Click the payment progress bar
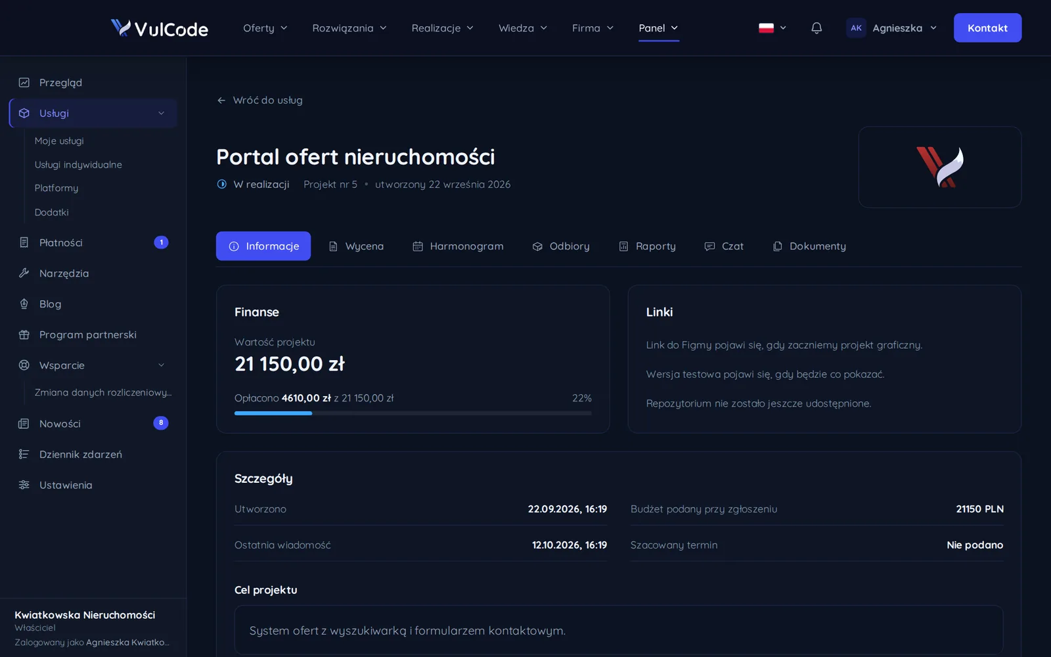1051x657 pixels. [x=413, y=413]
